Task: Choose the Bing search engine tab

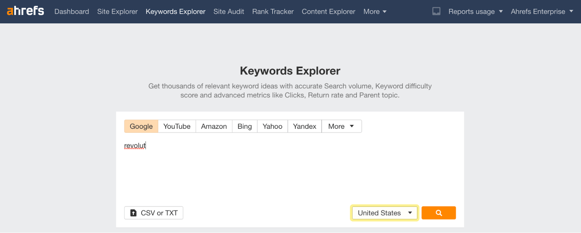Action: tap(244, 126)
